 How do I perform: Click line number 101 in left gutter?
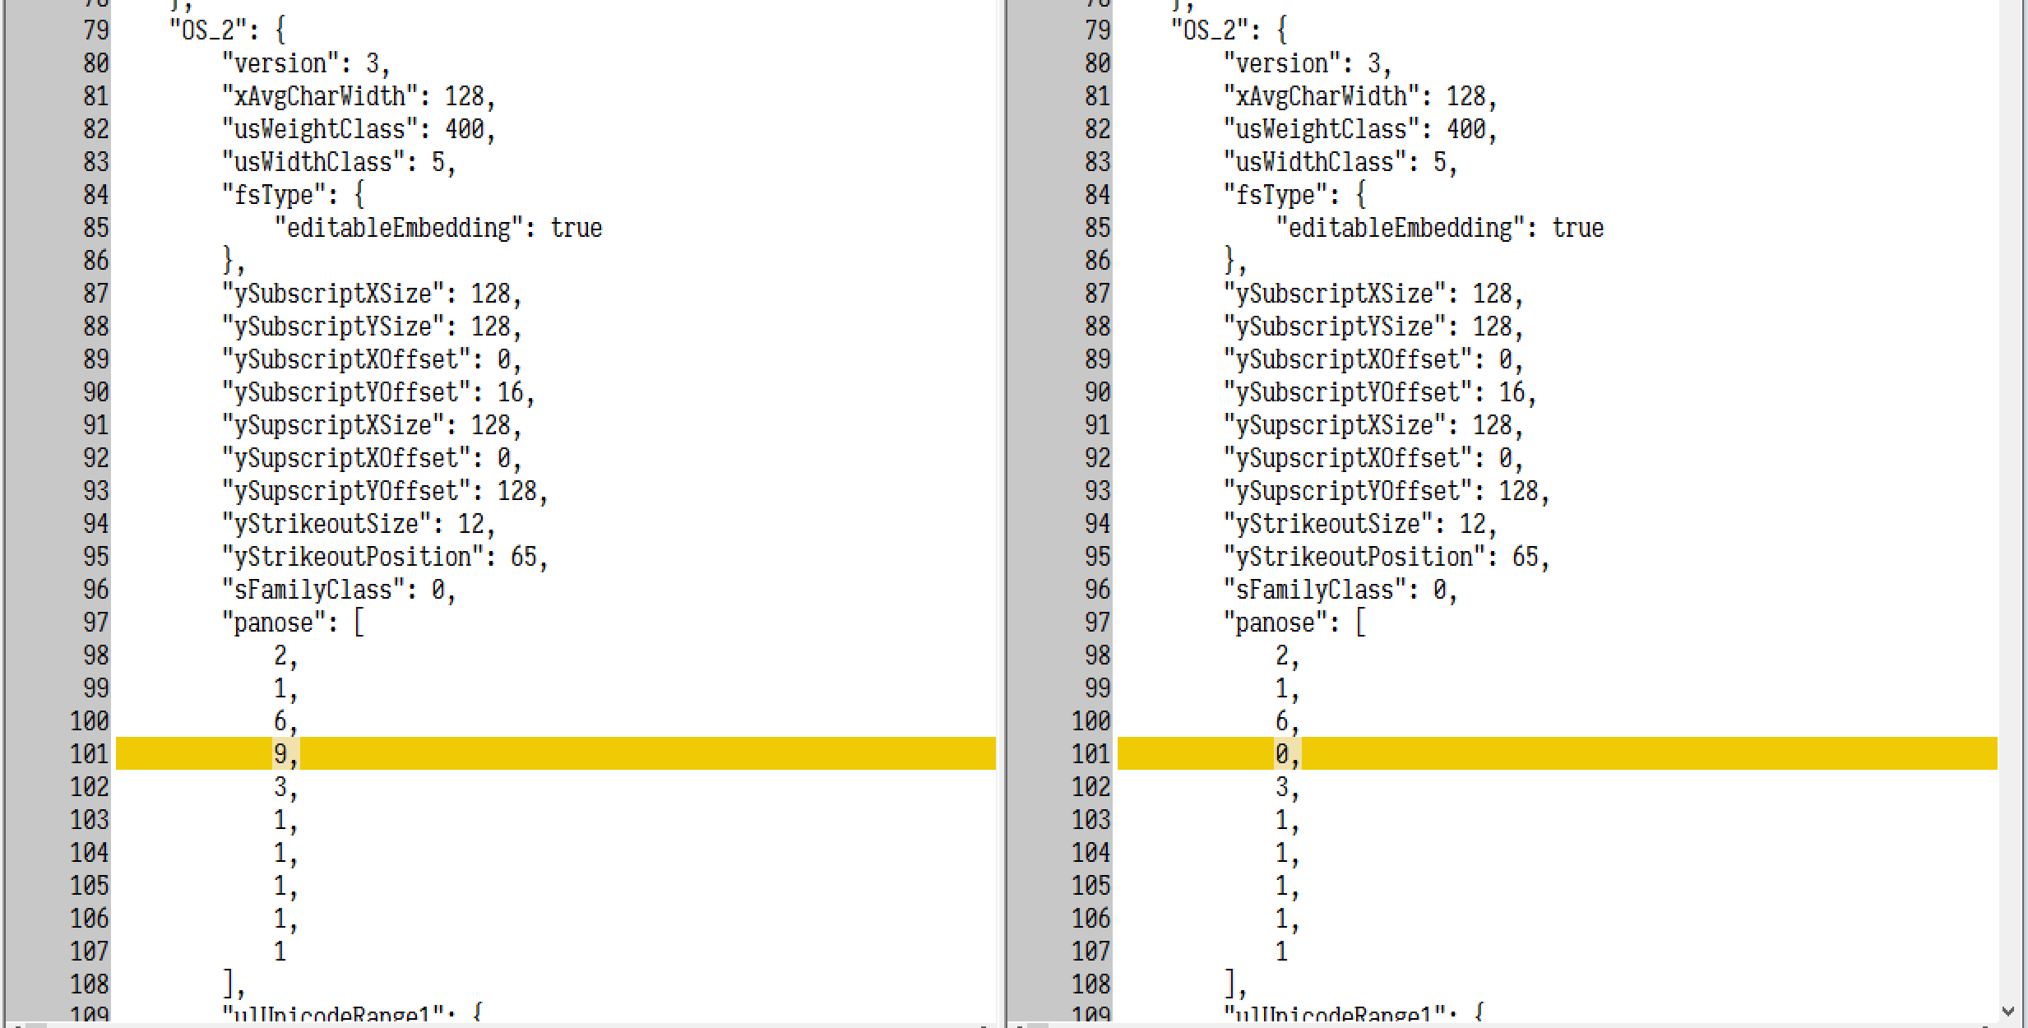[89, 753]
